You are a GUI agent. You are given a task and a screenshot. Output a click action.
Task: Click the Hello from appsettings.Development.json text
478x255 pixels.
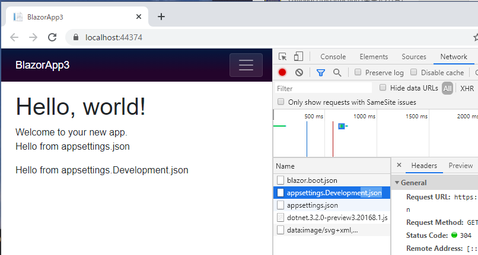coord(102,170)
